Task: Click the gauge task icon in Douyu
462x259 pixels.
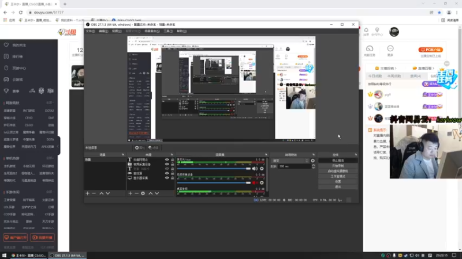Action: pyautogui.click(x=370, y=48)
